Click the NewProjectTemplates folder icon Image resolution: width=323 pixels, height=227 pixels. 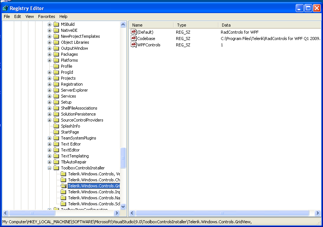coord(56,36)
